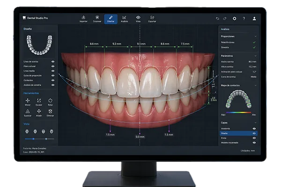Click the 9.2 mm tooth width label
The width and height of the screenshot is (281, 187).
[x=117, y=43]
